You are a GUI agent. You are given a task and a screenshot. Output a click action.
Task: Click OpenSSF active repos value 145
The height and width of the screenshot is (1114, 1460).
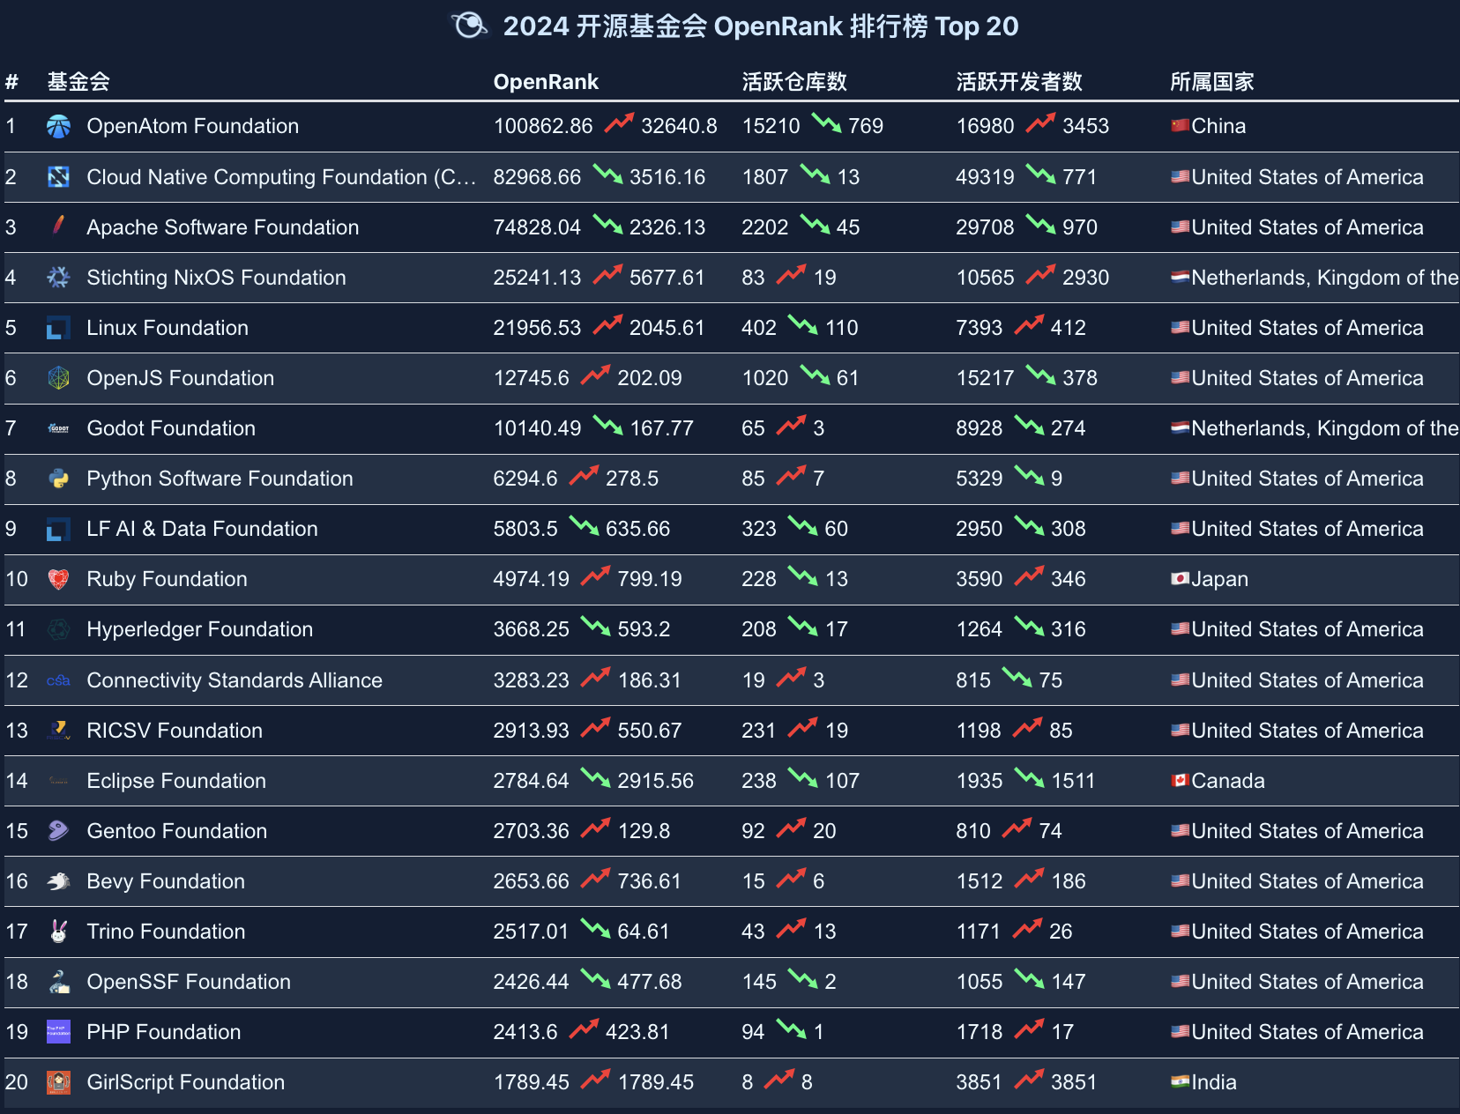[x=759, y=982]
